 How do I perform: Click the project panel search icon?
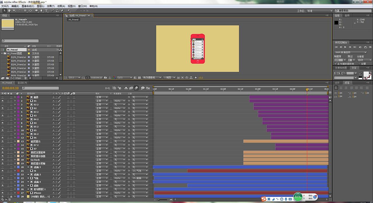point(3,41)
